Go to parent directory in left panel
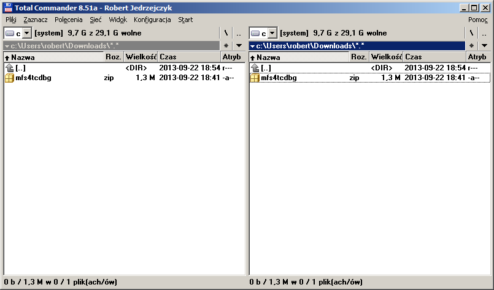 (x=239, y=33)
